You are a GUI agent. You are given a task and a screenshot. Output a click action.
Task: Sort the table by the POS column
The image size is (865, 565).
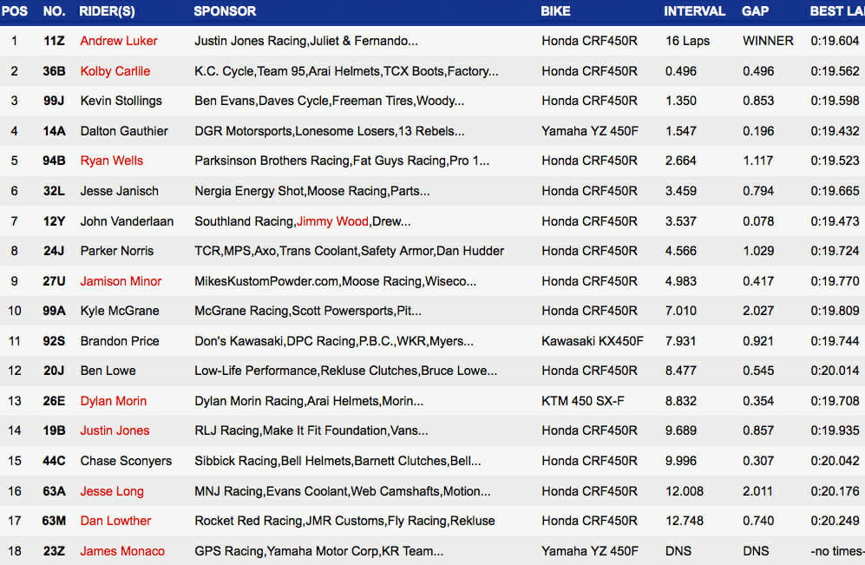[x=14, y=11]
